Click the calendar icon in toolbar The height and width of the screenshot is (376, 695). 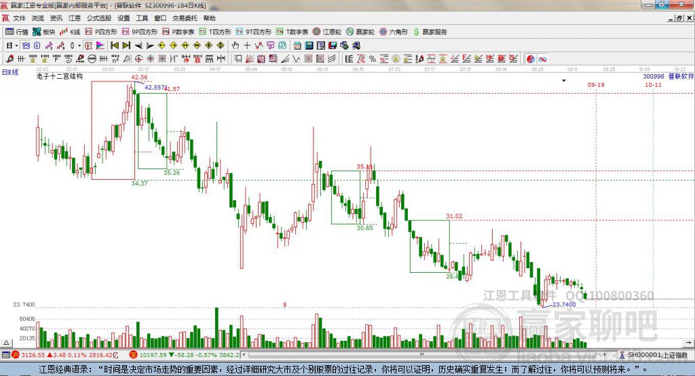(x=297, y=45)
